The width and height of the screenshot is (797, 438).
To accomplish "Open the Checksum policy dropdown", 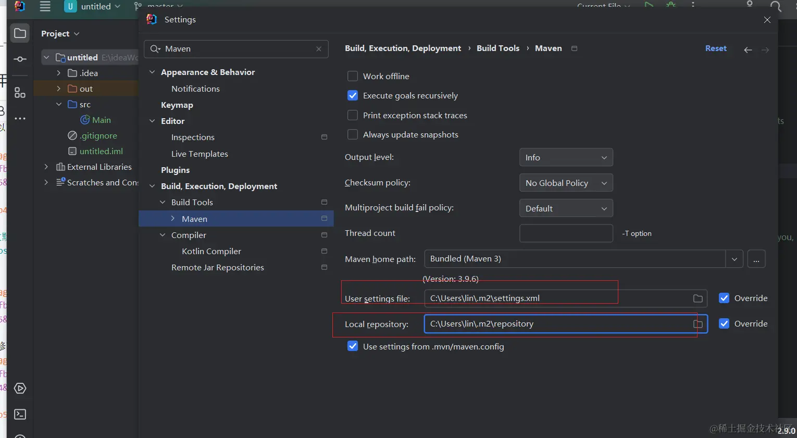I will (566, 183).
